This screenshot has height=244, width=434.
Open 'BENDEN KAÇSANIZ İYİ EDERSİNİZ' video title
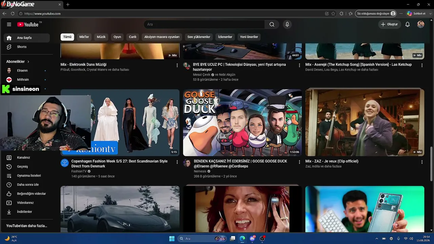(240, 164)
